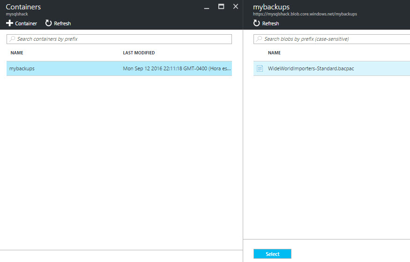This screenshot has height=262, width=410.
Task: Click the magnifier icon in containers search
Action: (12, 39)
